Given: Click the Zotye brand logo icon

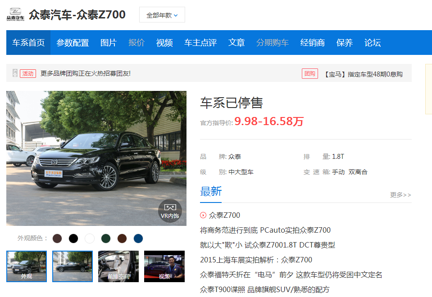Looking at the screenshot, I should 15,14.
